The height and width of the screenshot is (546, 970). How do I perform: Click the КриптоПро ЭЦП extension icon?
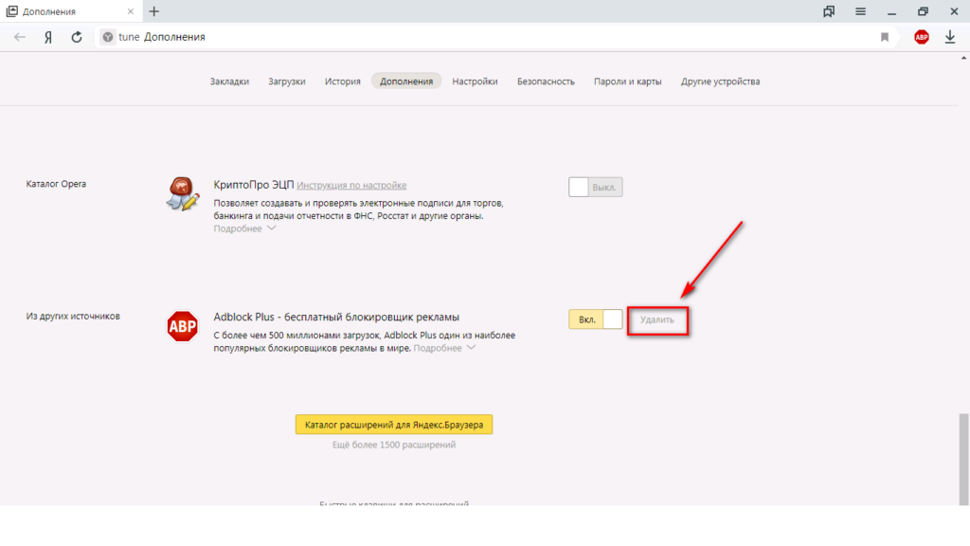click(183, 193)
